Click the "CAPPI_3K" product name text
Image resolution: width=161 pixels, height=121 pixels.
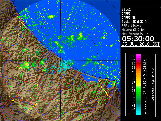(x=129, y=18)
